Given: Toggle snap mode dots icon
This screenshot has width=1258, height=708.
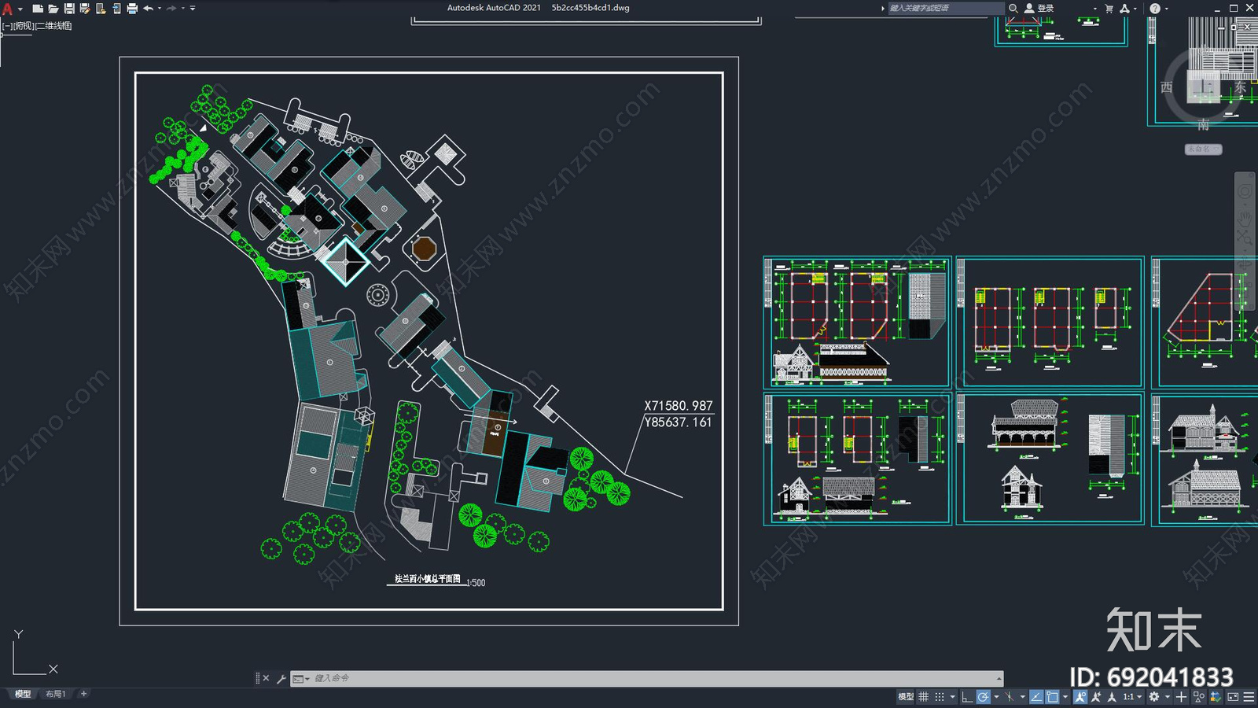Looking at the screenshot, I should pyautogui.click(x=940, y=697).
